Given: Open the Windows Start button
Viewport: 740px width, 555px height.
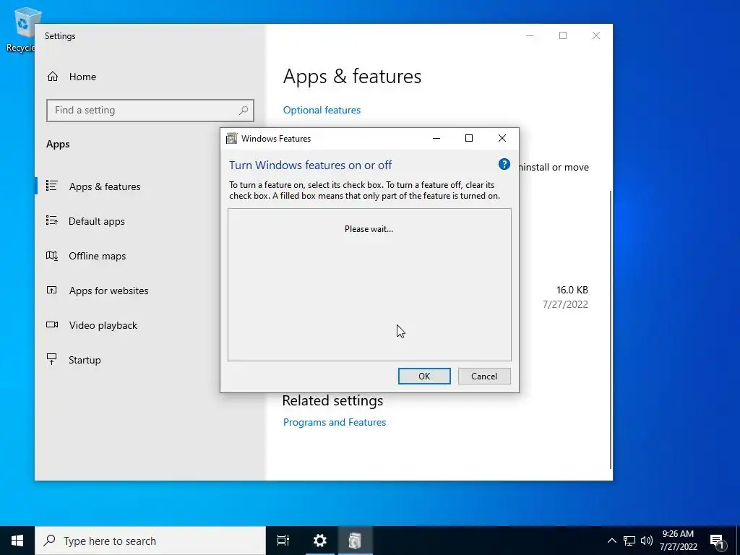Looking at the screenshot, I should tap(17, 541).
